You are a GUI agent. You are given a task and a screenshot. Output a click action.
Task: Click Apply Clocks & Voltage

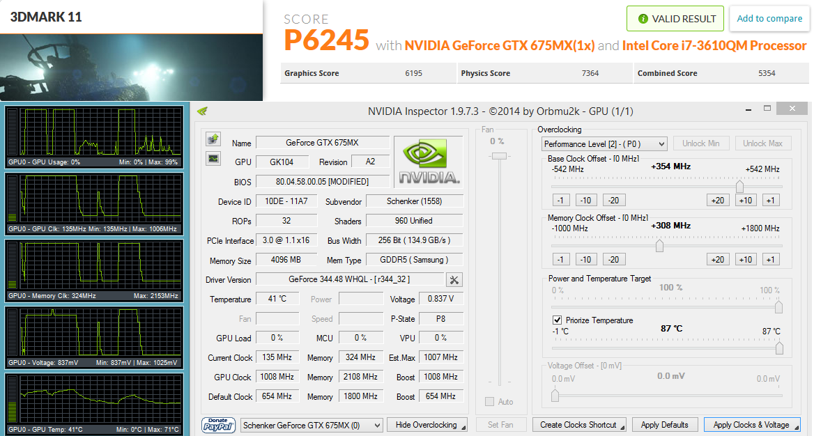click(x=752, y=425)
